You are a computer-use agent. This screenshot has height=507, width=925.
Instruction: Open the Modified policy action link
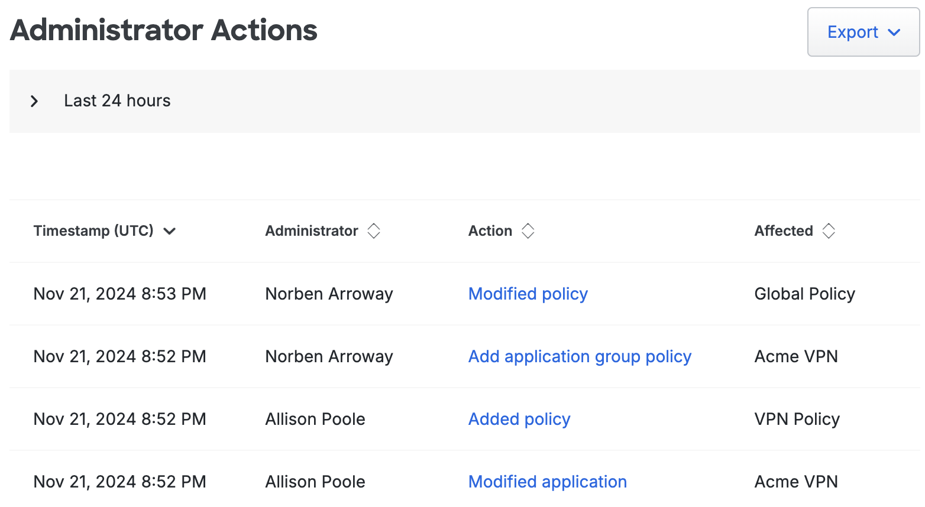point(528,294)
